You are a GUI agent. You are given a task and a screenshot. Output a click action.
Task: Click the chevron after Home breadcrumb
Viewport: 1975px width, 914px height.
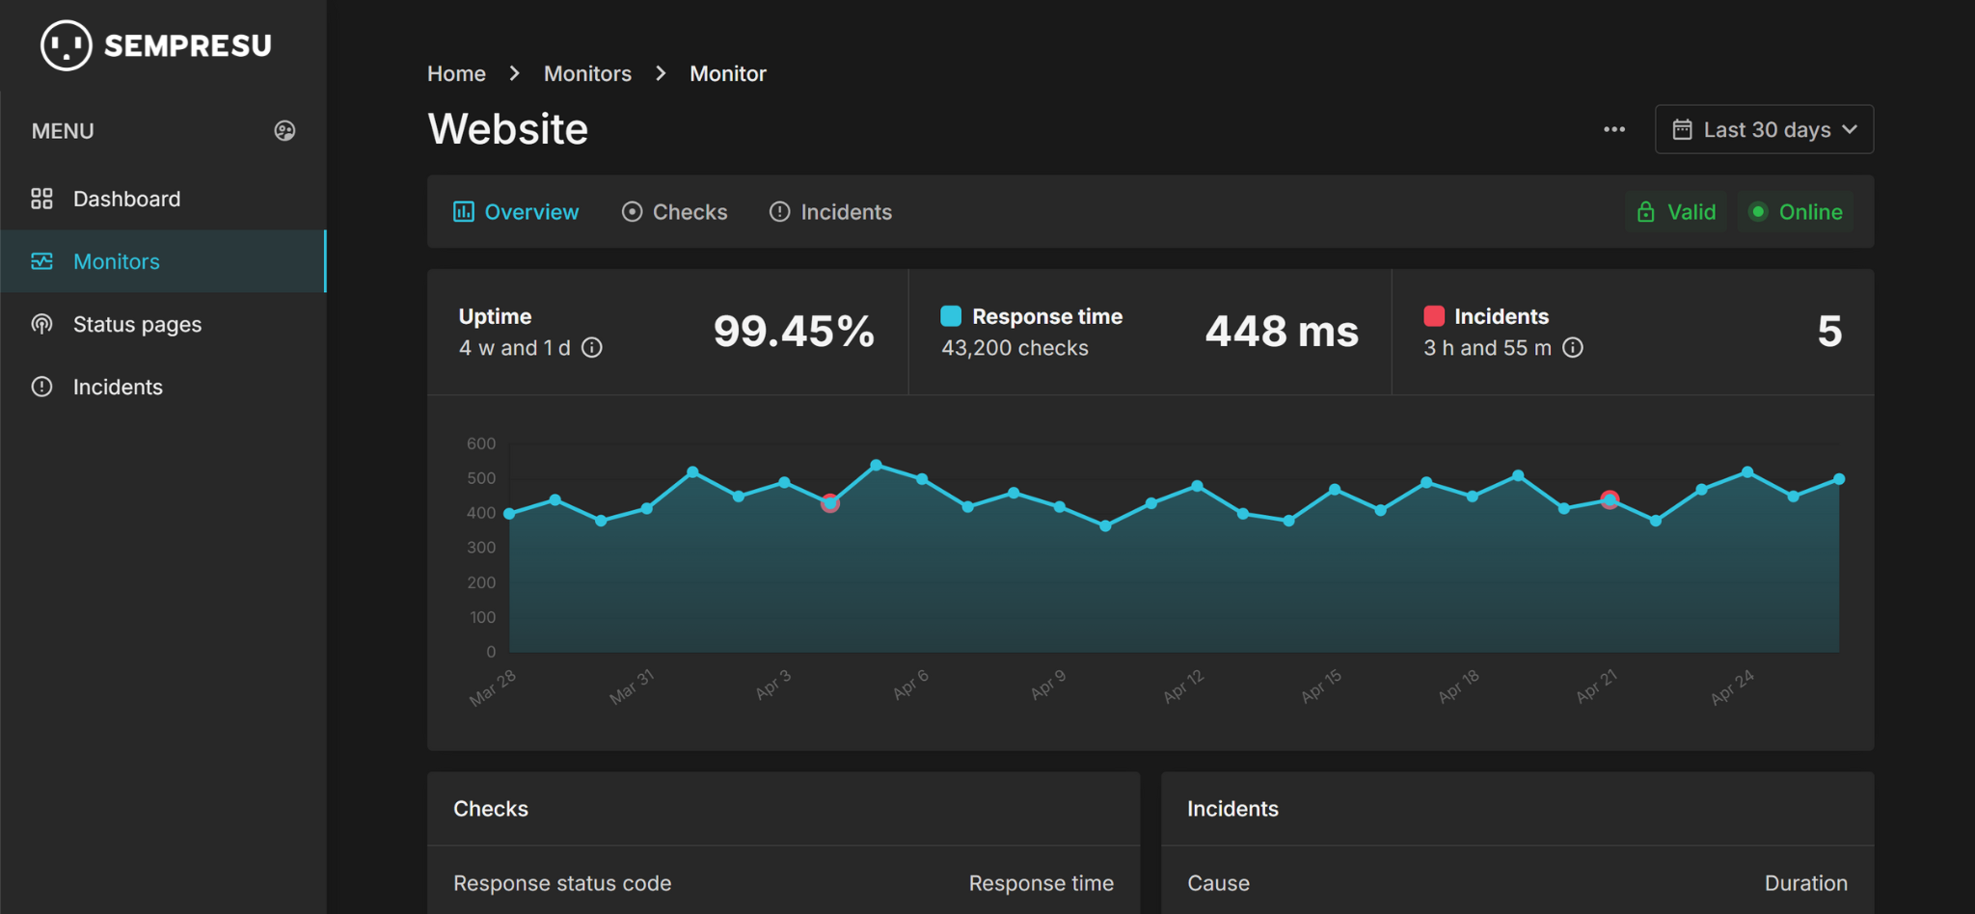[x=515, y=74]
